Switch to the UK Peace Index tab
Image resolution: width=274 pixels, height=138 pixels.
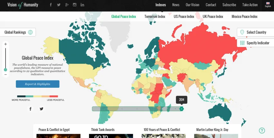[213, 17]
